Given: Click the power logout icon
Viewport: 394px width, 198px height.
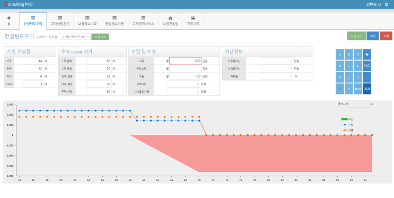Looking at the screenshot, I should 387,4.
